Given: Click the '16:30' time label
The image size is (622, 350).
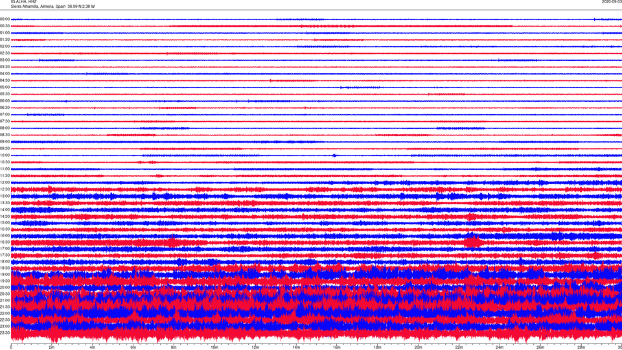Looking at the screenshot, I should tap(5, 242).
